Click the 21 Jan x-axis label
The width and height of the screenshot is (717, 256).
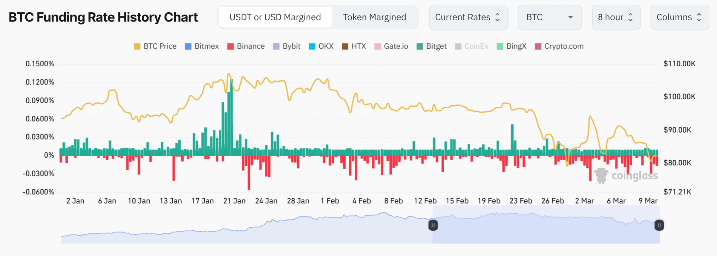click(235, 201)
